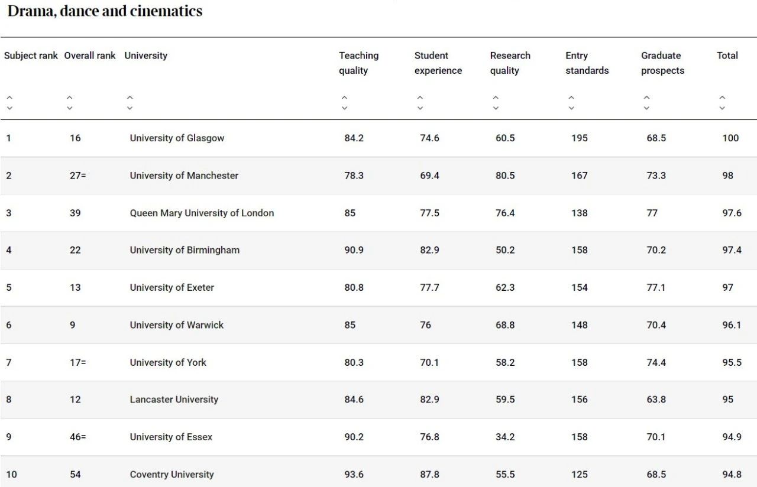The width and height of the screenshot is (757, 487).
Task: Click Coventry's student experience 87.8
Action: click(x=429, y=474)
